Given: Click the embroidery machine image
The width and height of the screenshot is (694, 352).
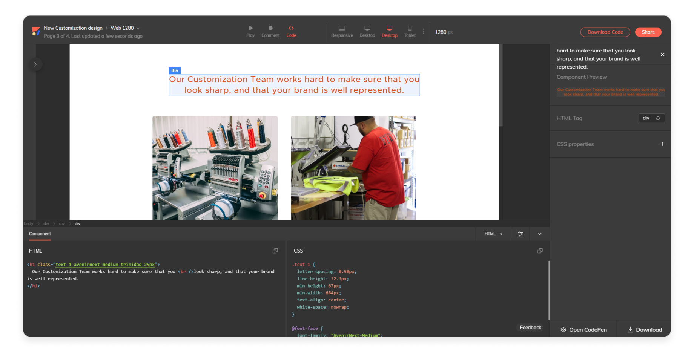Looking at the screenshot, I should [x=215, y=168].
